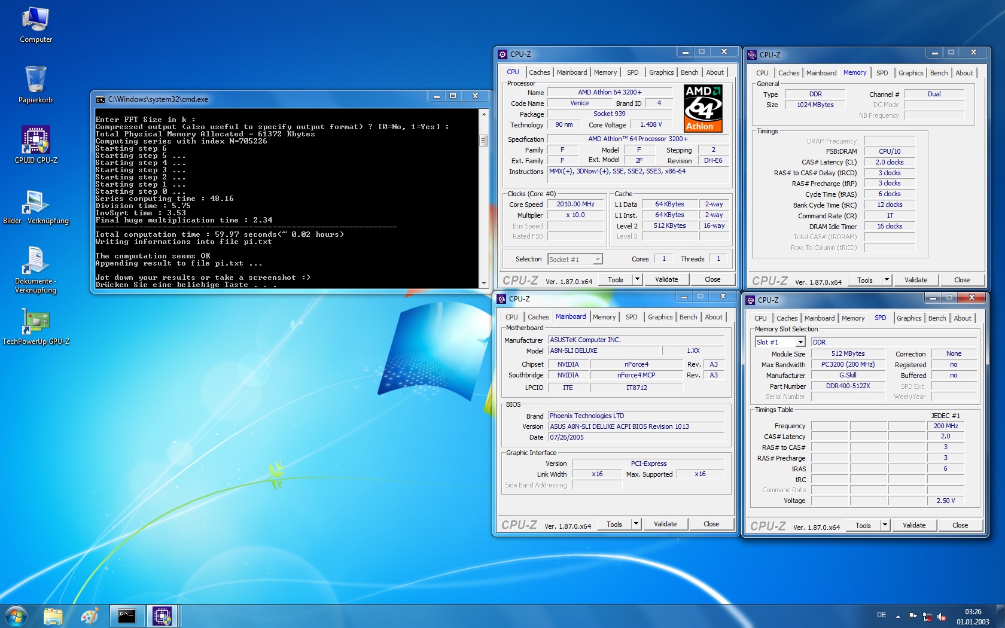Viewport: 1005px width, 628px height.
Task: Click the CPU-Z SPD window title icon
Action: tap(750, 300)
